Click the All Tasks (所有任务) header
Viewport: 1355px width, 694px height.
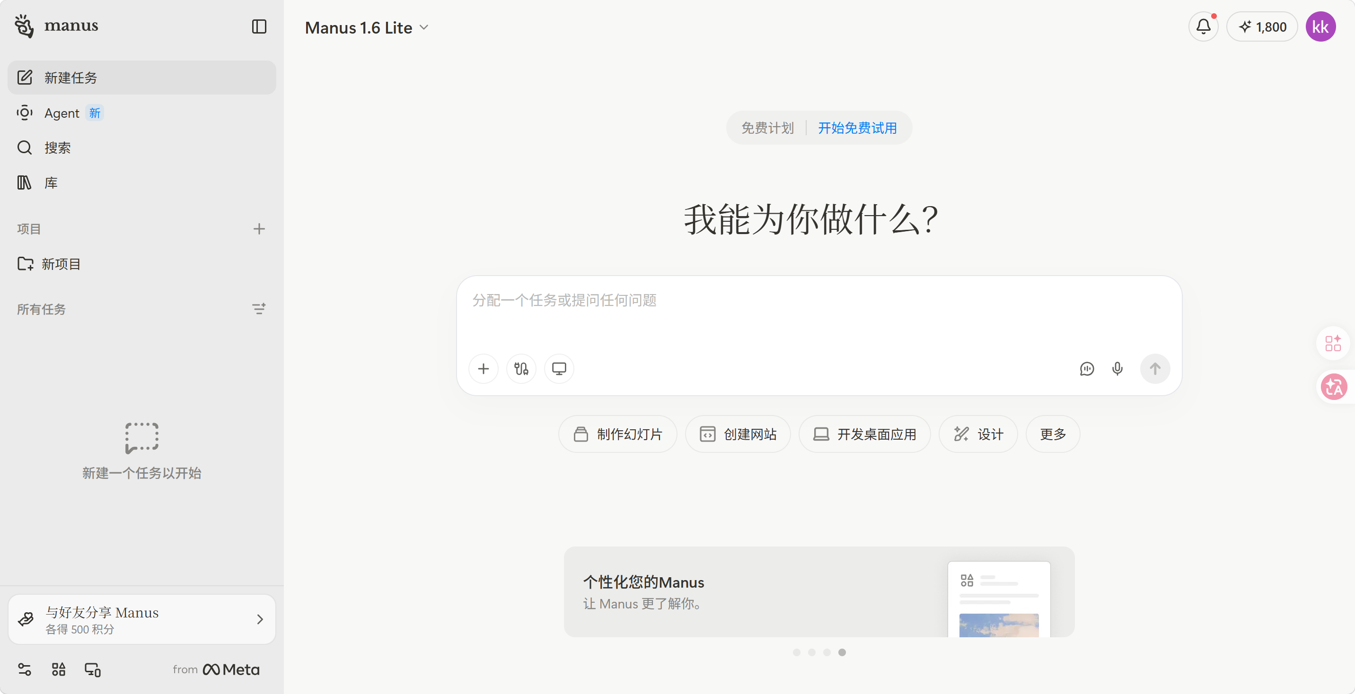point(41,309)
